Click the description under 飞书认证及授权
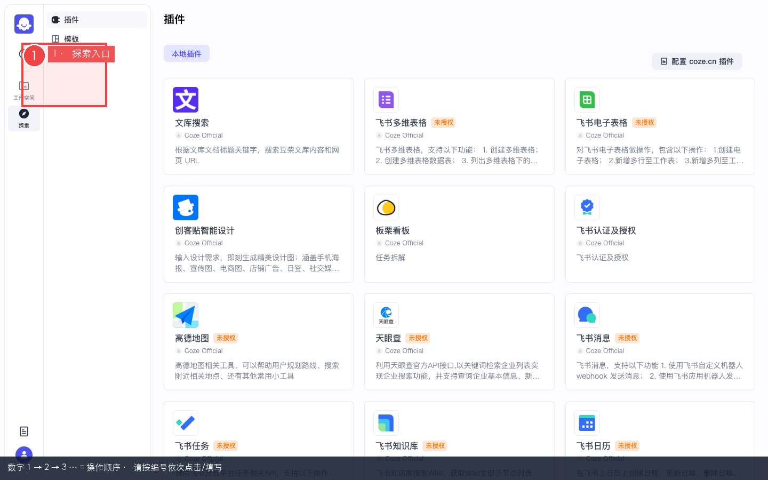The height and width of the screenshot is (480, 768). (603, 258)
